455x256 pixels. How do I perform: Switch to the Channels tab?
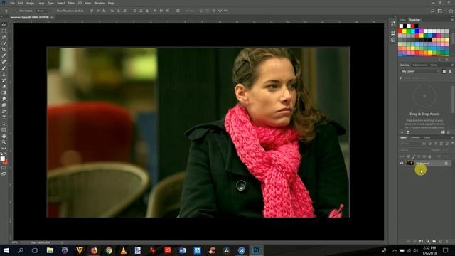tap(415, 137)
